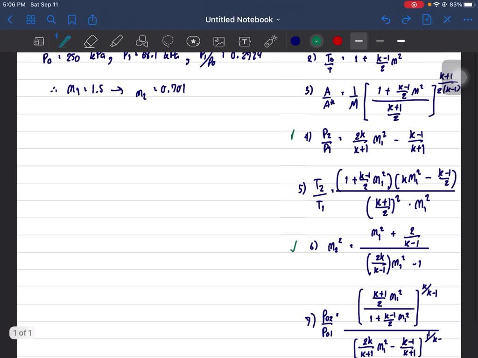Open the elements star sticker tool
This screenshot has height=358, width=478.
coord(193,41)
